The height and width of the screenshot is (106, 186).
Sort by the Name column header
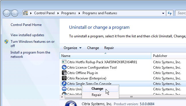pyautogui.click(x=105, y=56)
